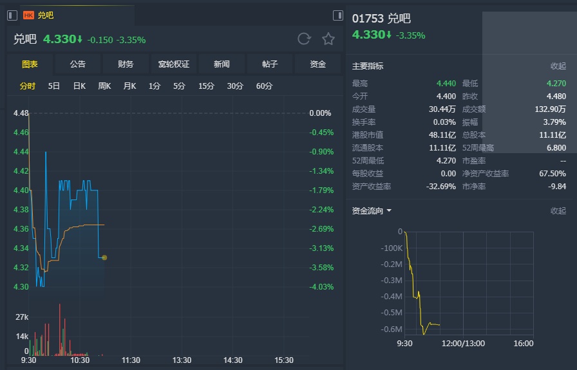Select the 窝轮权证 tab
Viewport: 577px width, 370px height.
[174, 64]
